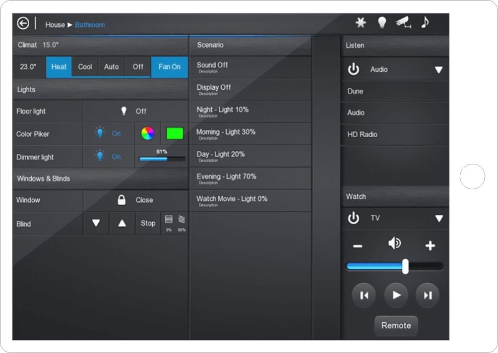
Task: Expand the TV source dropdown
Action: point(439,218)
